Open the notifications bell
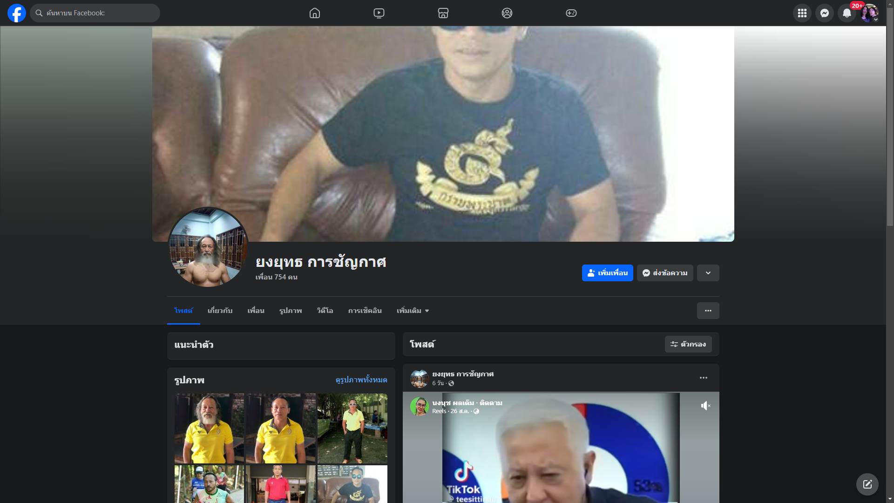Screen dimensions: 894x503 [847, 13]
